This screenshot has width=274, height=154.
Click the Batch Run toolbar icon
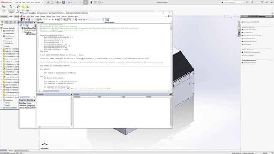[18, 9]
